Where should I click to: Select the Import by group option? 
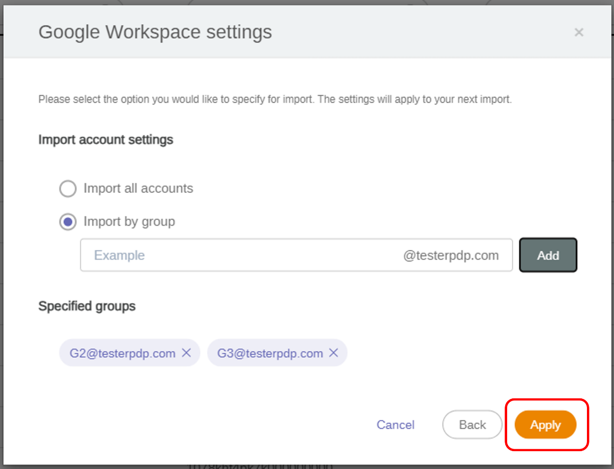(68, 222)
